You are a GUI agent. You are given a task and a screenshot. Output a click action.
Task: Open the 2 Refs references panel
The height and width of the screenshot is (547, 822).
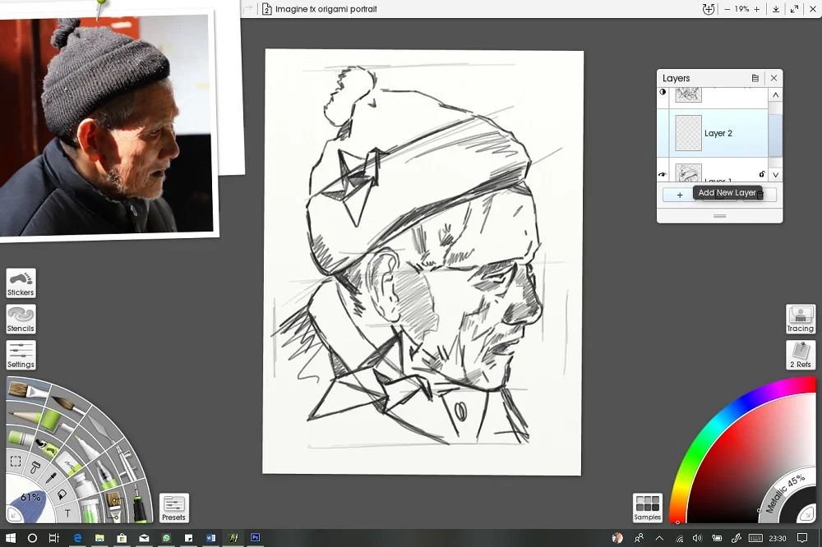pyautogui.click(x=801, y=355)
